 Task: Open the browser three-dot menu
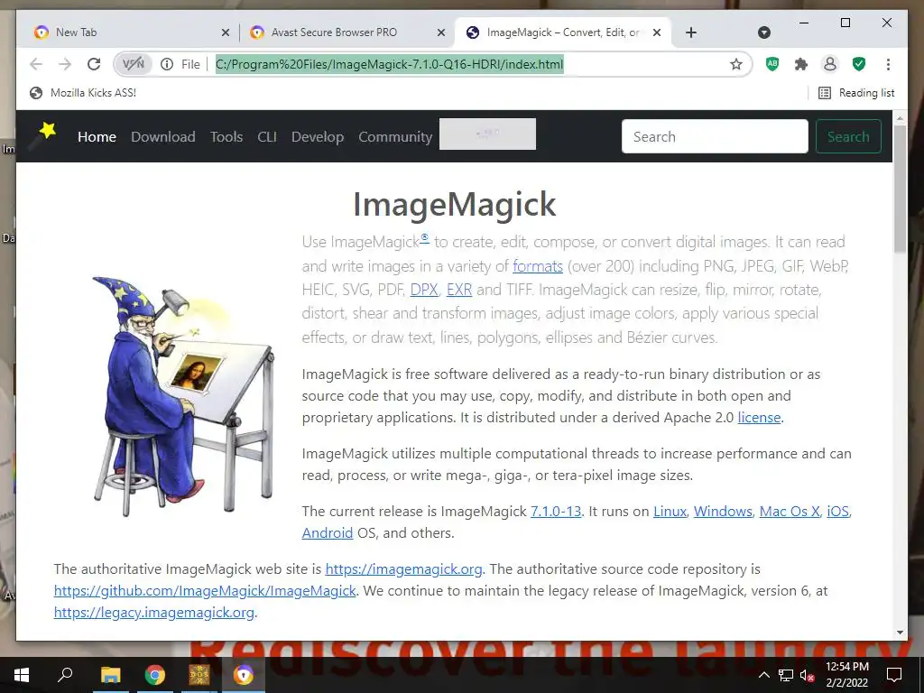pyautogui.click(x=888, y=64)
